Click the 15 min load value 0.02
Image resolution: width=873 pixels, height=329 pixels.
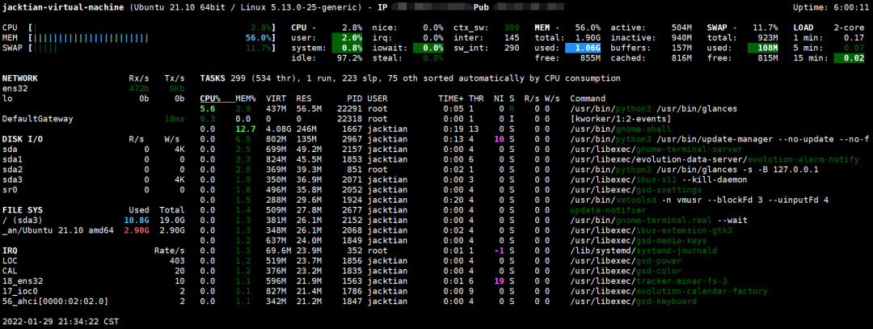pyautogui.click(x=849, y=58)
